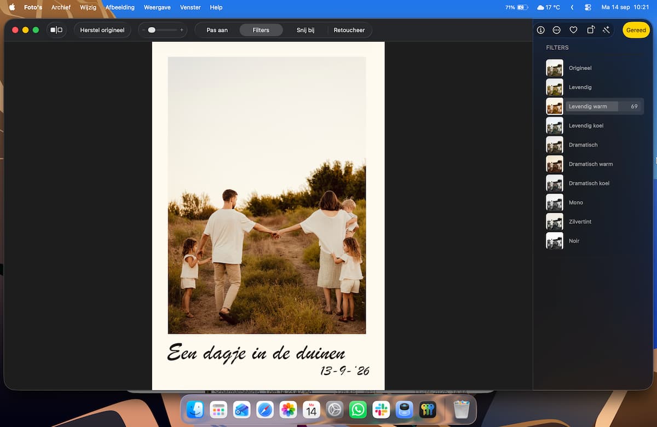Open the Snij bij tab
The image size is (657, 427).
pyautogui.click(x=306, y=30)
